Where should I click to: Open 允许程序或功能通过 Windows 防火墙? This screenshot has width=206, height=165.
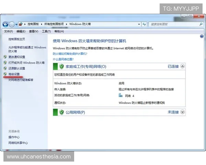coord(27,49)
